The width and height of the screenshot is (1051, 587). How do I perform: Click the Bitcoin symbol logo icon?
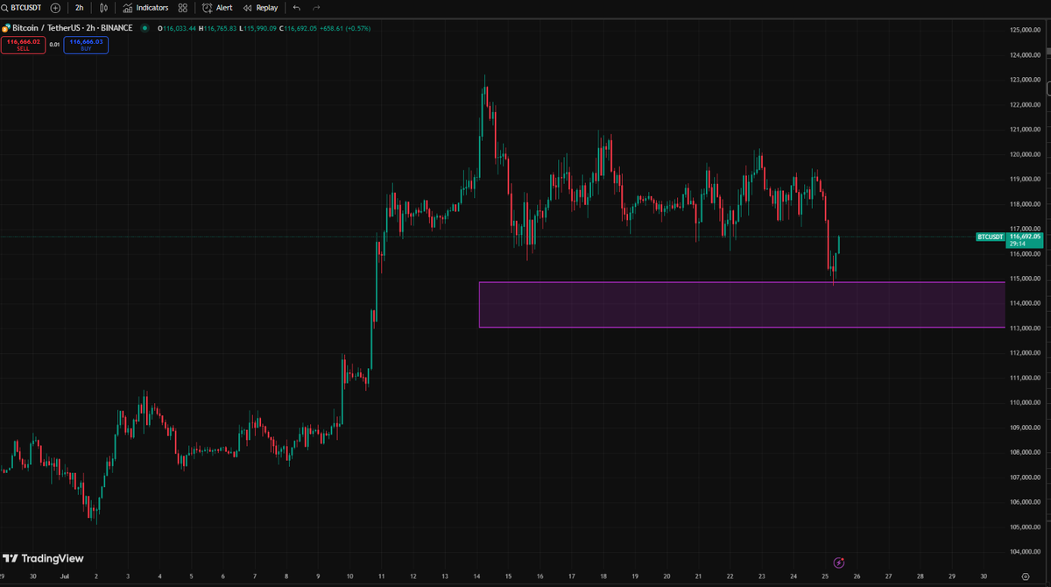5,28
